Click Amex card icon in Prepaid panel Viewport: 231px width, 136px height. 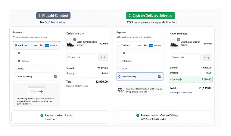click(47, 45)
